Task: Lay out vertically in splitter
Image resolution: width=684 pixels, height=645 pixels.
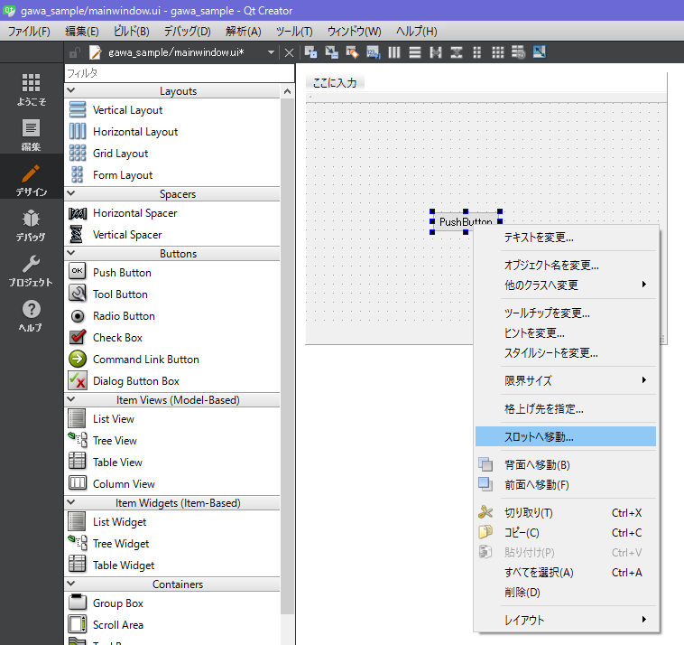Action: (x=457, y=52)
